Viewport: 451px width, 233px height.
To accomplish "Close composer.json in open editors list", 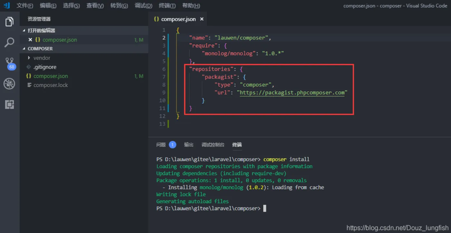I will [30, 40].
